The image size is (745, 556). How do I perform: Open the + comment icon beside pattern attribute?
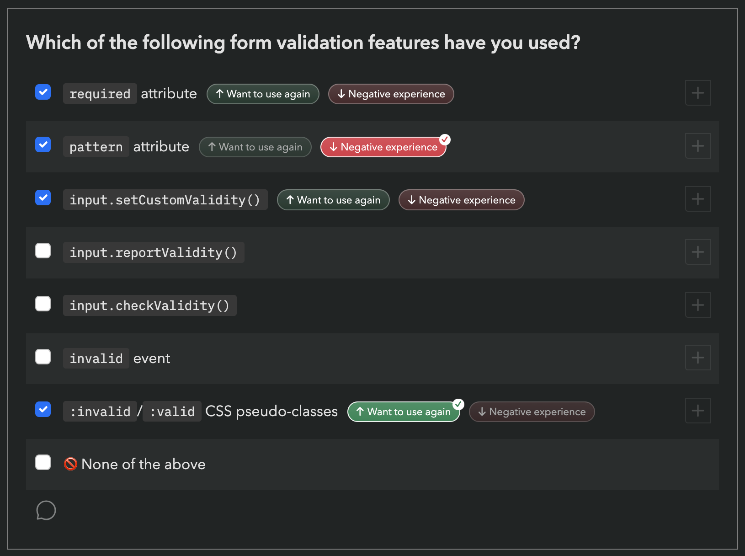(x=697, y=145)
